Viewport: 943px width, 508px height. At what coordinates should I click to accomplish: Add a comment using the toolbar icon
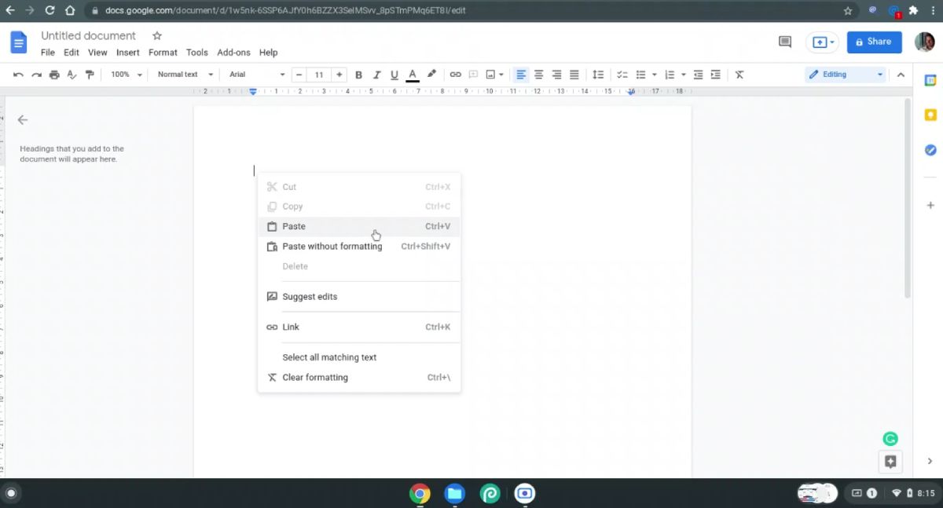point(473,74)
